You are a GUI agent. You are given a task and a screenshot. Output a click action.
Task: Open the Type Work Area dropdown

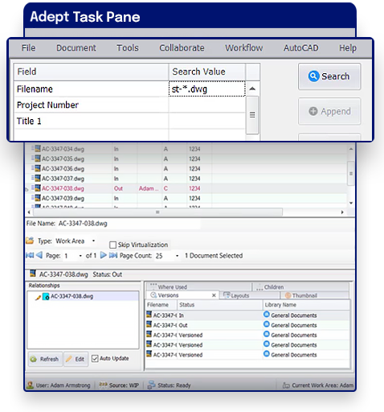point(93,241)
